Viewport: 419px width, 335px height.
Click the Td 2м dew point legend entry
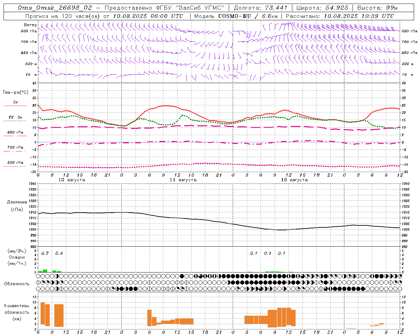[15, 117]
